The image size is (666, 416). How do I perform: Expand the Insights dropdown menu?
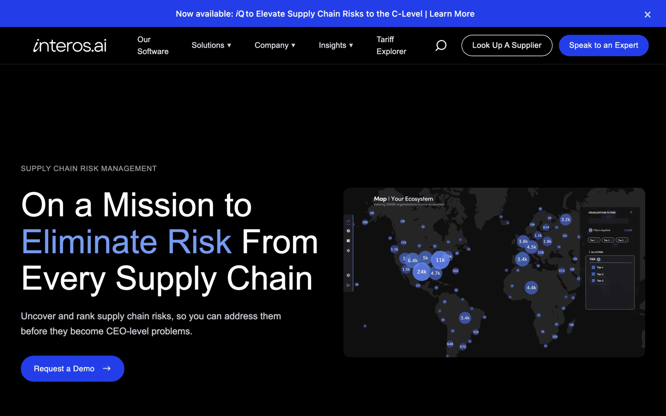[336, 45]
